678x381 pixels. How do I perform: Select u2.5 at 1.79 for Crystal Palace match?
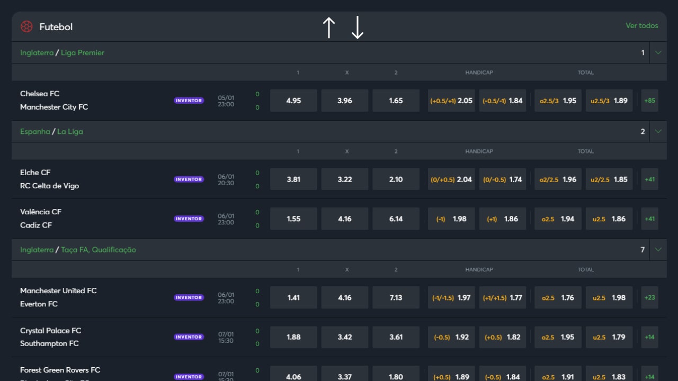click(609, 337)
